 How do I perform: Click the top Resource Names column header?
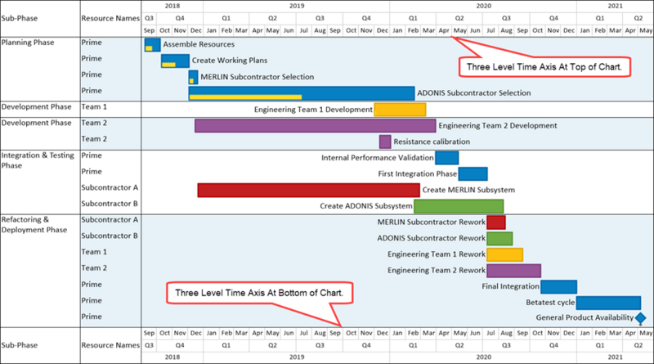pyautogui.click(x=110, y=18)
